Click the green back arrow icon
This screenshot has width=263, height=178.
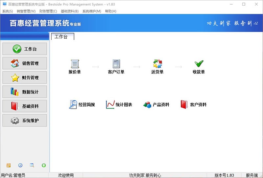(44, 165)
